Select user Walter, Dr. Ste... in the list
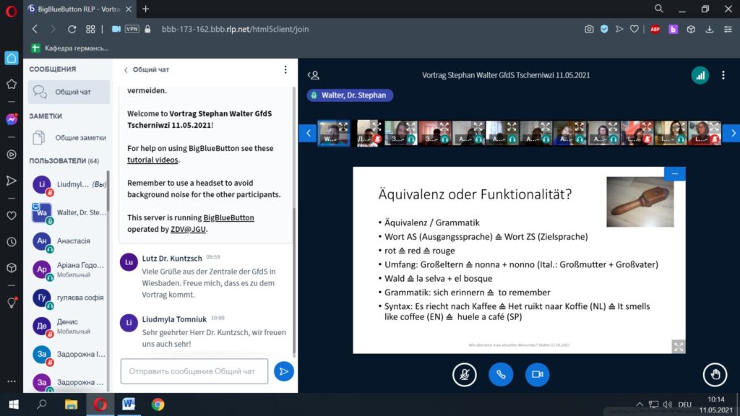 69,213
